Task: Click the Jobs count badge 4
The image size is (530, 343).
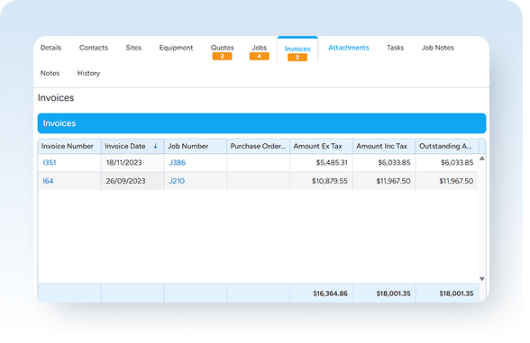Action: tap(260, 57)
